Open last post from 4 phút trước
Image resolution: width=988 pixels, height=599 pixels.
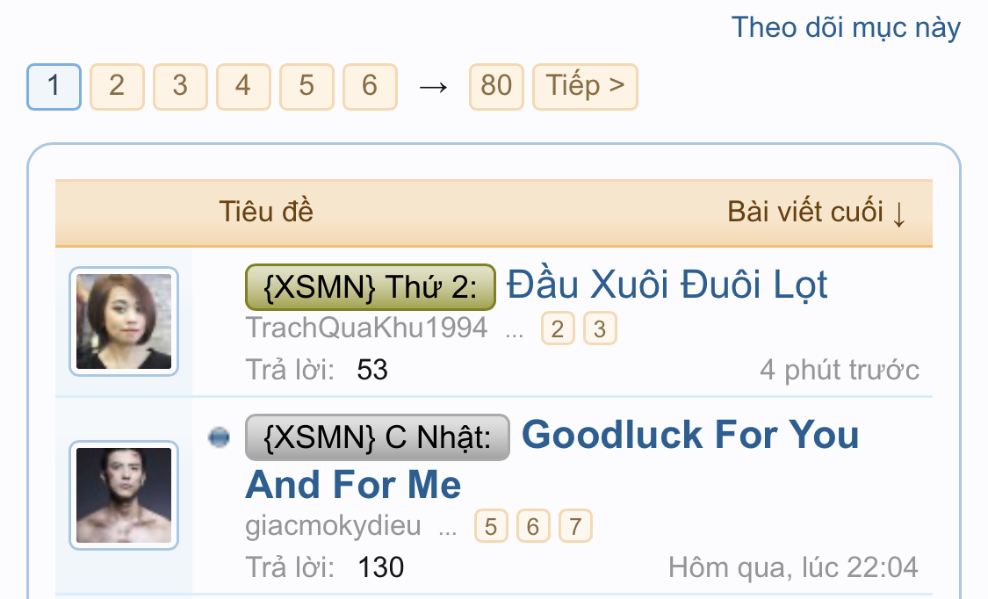pyautogui.click(x=839, y=370)
